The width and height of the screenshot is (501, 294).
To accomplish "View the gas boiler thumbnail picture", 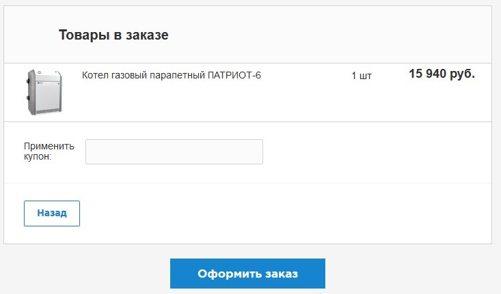I will tap(44, 92).
